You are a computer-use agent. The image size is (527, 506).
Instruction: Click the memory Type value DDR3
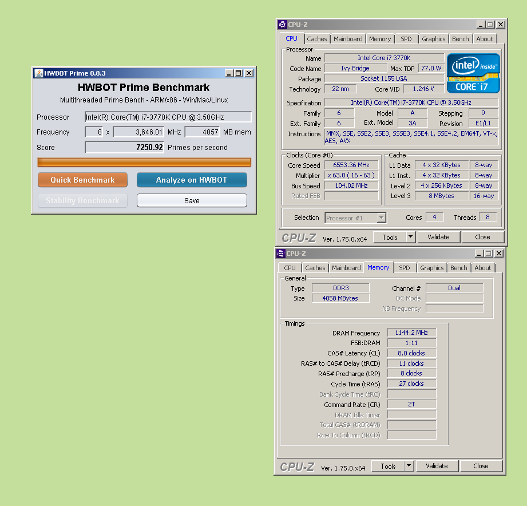coord(340,288)
